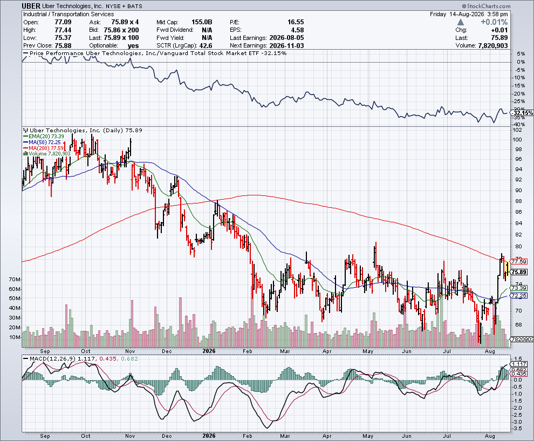Screen dimensions: 534x441
Task: Click the UBER ticker symbol in the header
Action: 31,6
